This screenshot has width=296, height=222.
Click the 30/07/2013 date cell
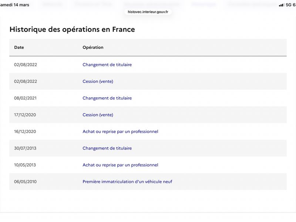(x=26, y=148)
